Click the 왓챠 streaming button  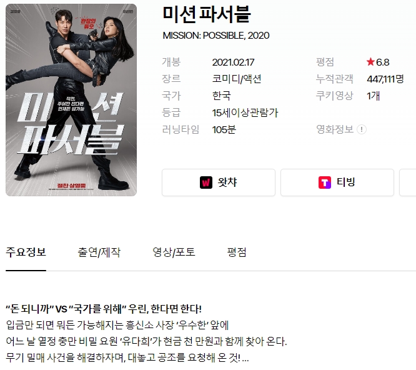pos(219,182)
